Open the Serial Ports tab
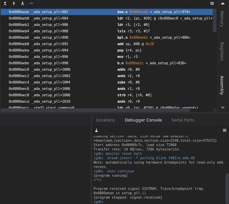 pyautogui.click(x=183, y=120)
